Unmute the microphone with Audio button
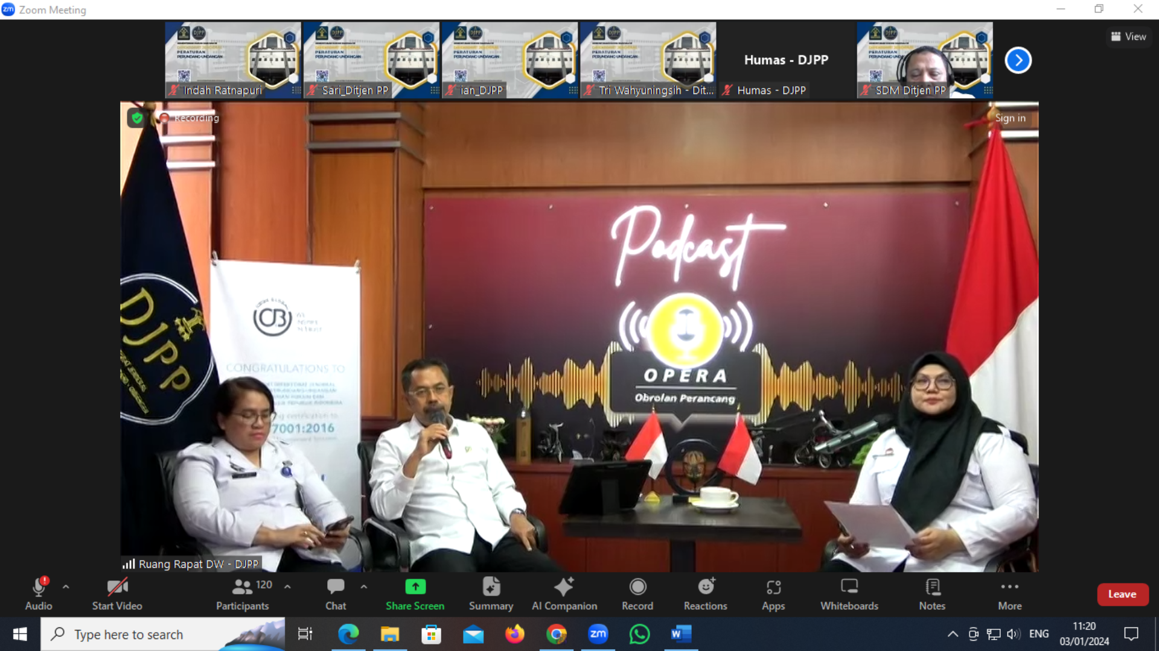The image size is (1159, 651). point(39,594)
